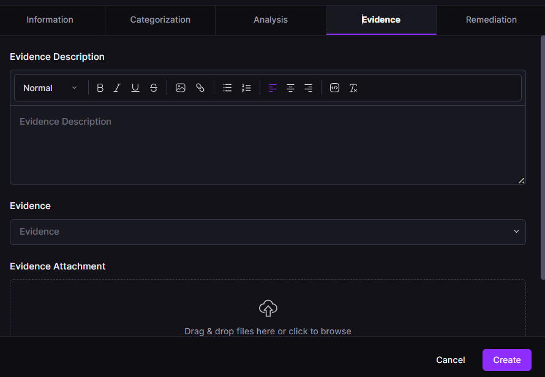This screenshot has height=377, width=545.
Task: Switch to the Categorization tab
Action: 160,20
